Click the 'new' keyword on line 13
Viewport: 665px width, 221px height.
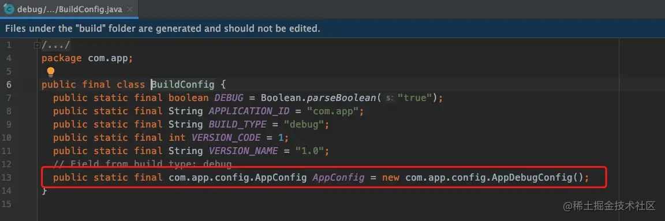click(x=391, y=177)
